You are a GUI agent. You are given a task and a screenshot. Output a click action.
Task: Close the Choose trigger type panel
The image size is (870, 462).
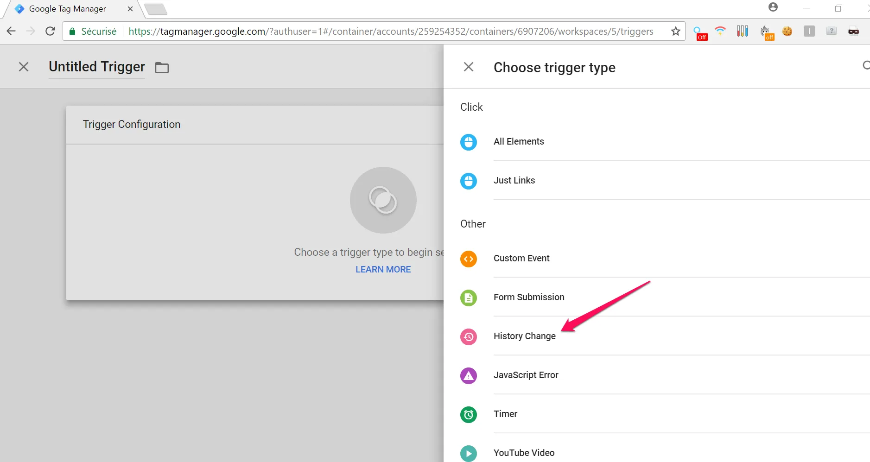click(468, 67)
